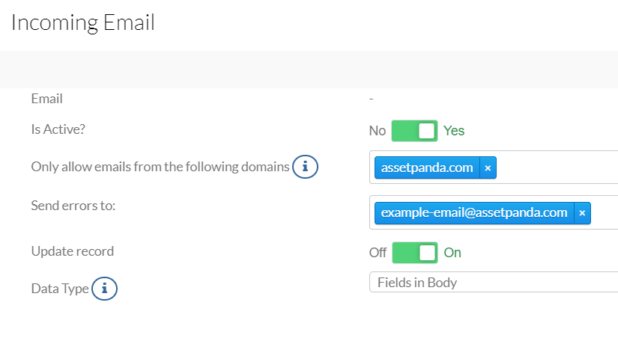Click the On label beside Update record switch
The image size is (618, 341).
pyautogui.click(x=452, y=253)
